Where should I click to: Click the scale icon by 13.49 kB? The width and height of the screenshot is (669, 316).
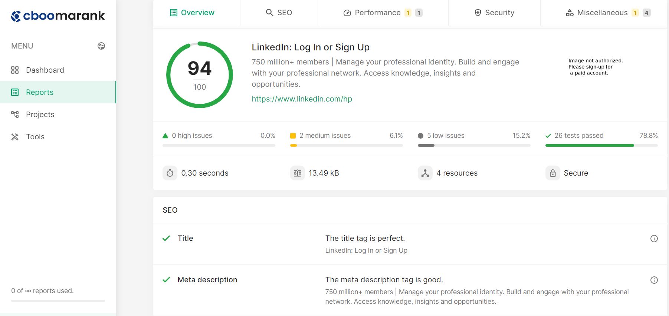click(298, 173)
